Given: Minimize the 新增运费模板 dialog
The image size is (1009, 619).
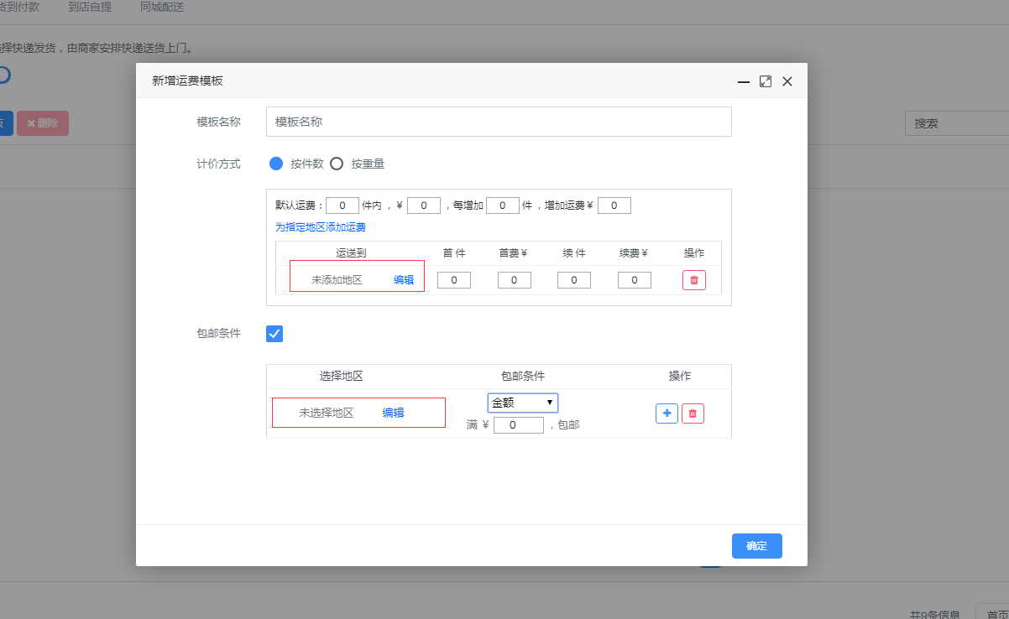Looking at the screenshot, I should tap(743, 81).
